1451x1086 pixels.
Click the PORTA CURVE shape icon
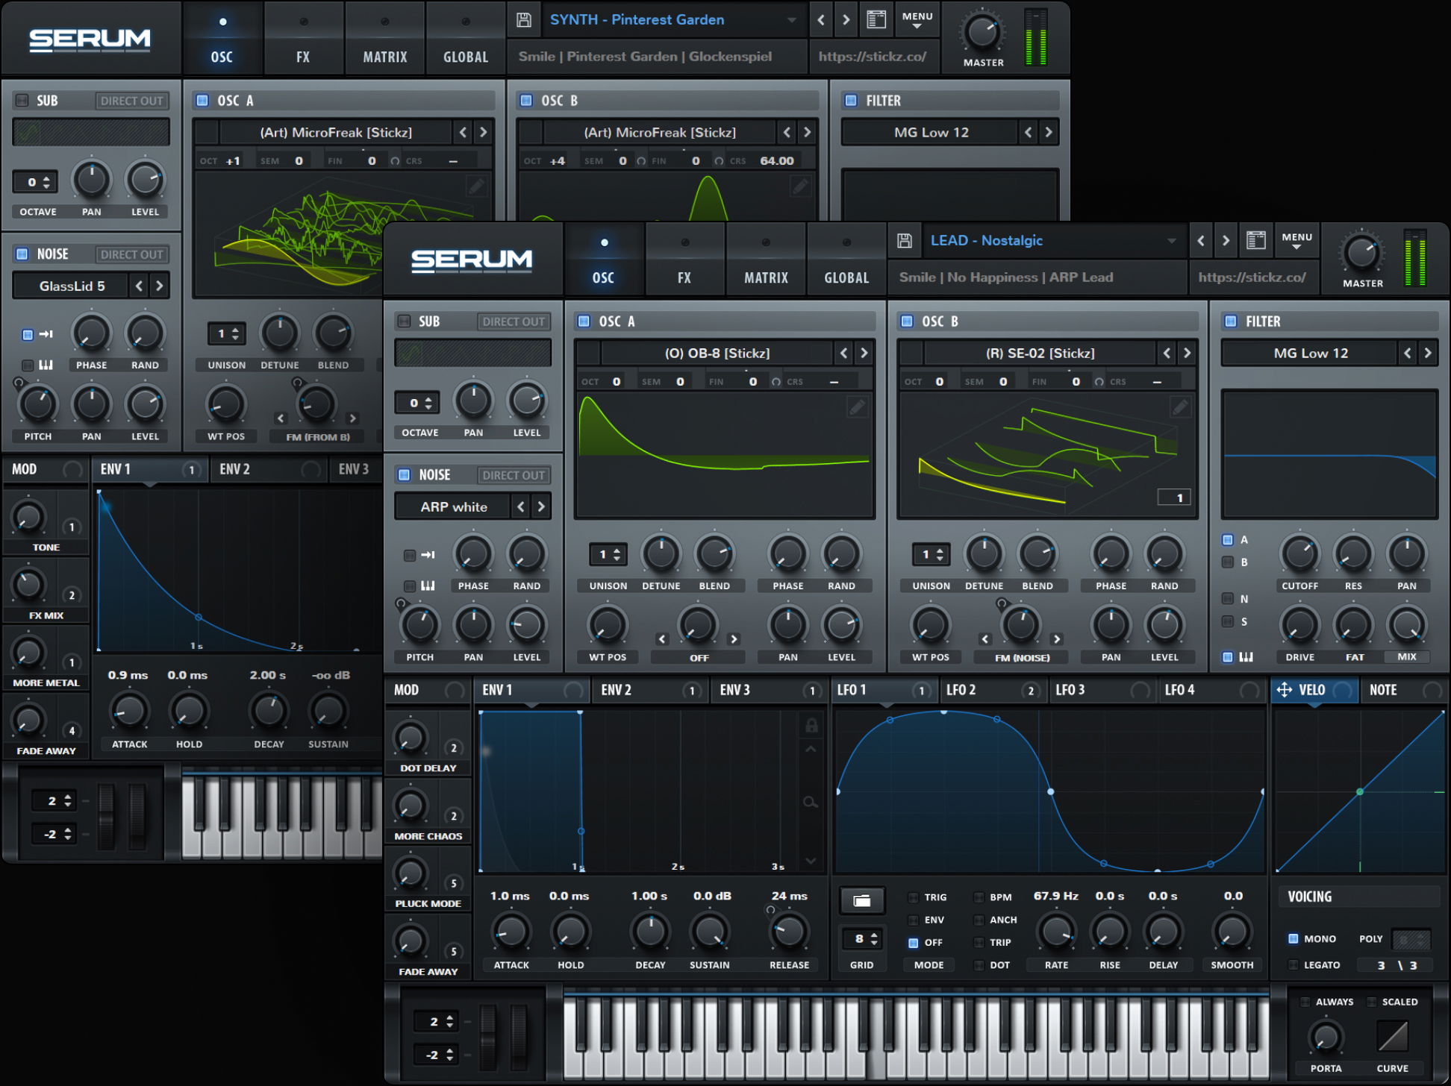point(1392,1036)
